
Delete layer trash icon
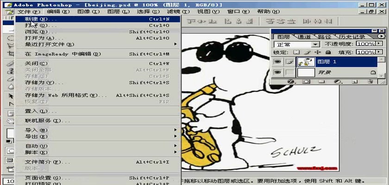point(370,81)
